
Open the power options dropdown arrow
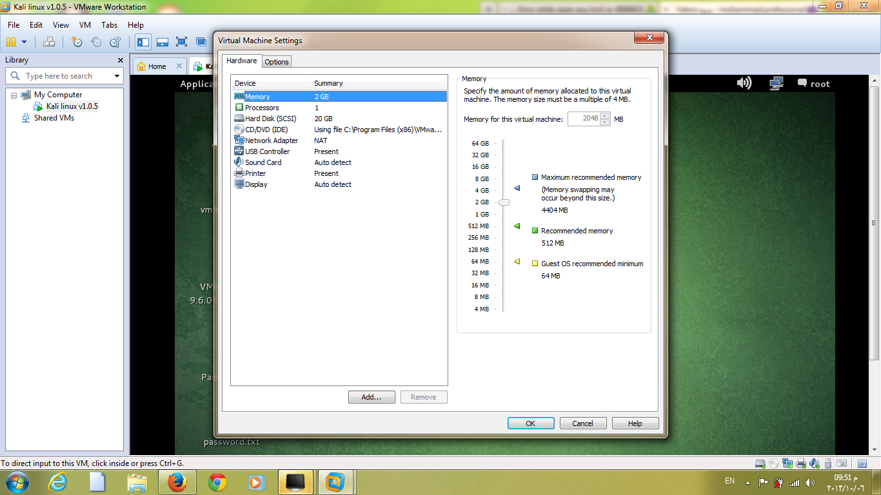click(25, 42)
